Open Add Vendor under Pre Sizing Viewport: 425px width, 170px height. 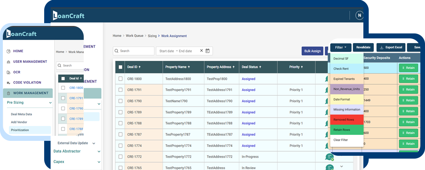[19, 122]
